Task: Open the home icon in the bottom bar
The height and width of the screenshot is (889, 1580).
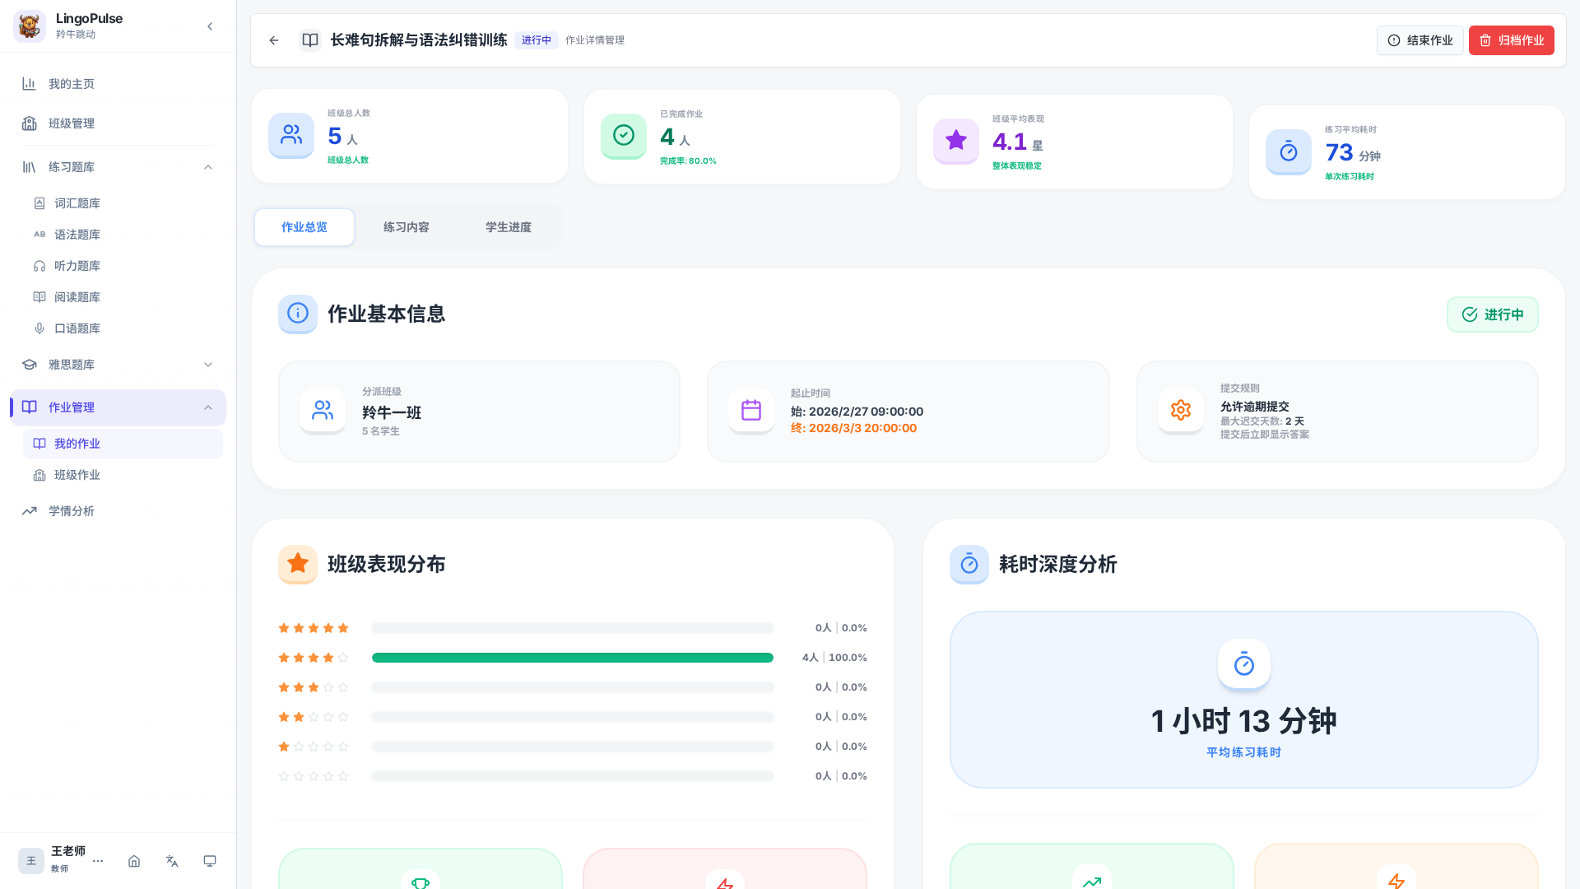Action: pos(134,861)
